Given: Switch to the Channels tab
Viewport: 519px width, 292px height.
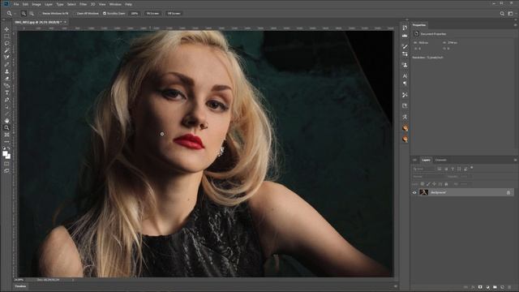Looking at the screenshot, I should click(x=440, y=160).
